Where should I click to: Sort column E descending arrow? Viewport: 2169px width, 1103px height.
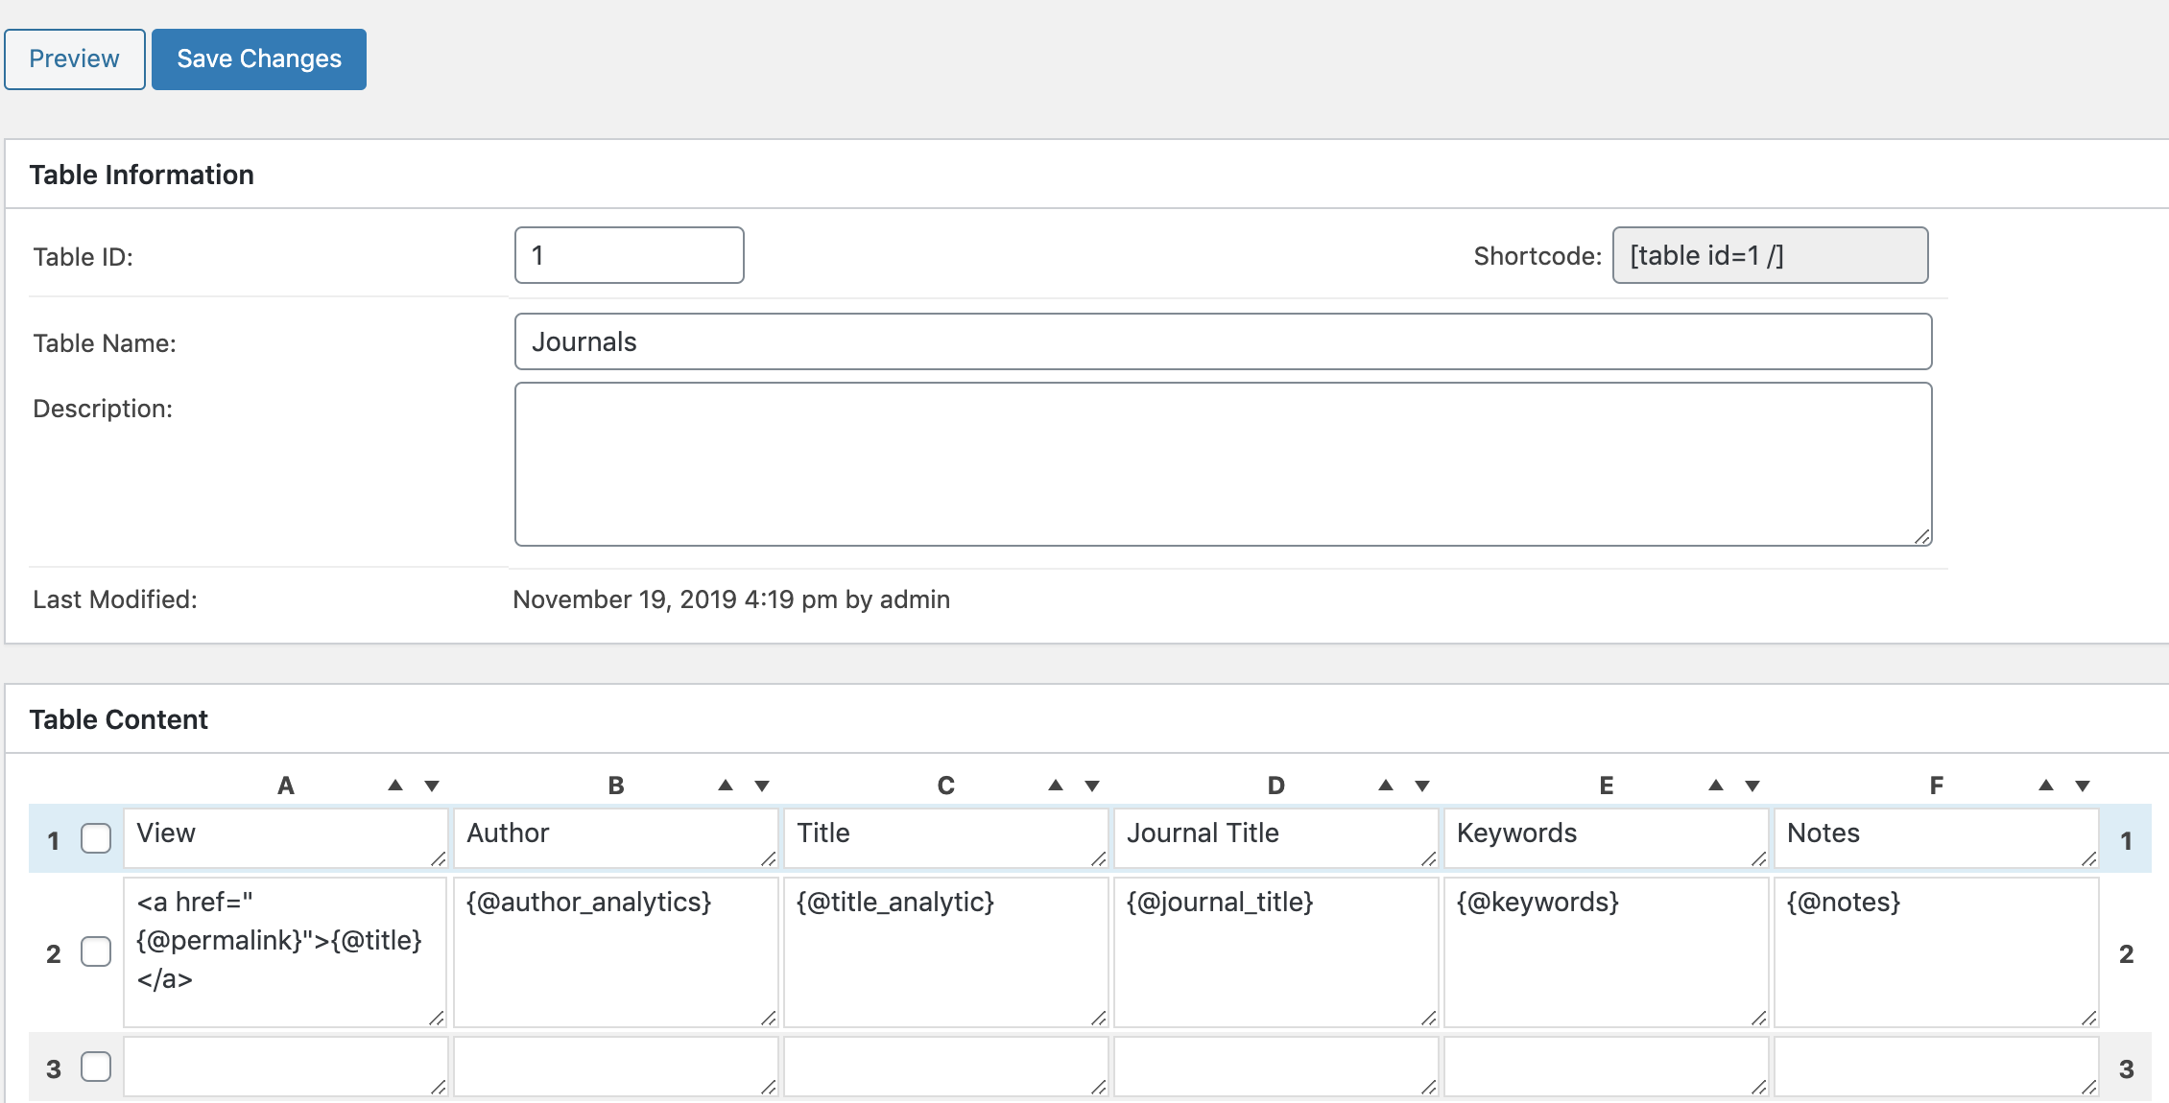click(1752, 786)
